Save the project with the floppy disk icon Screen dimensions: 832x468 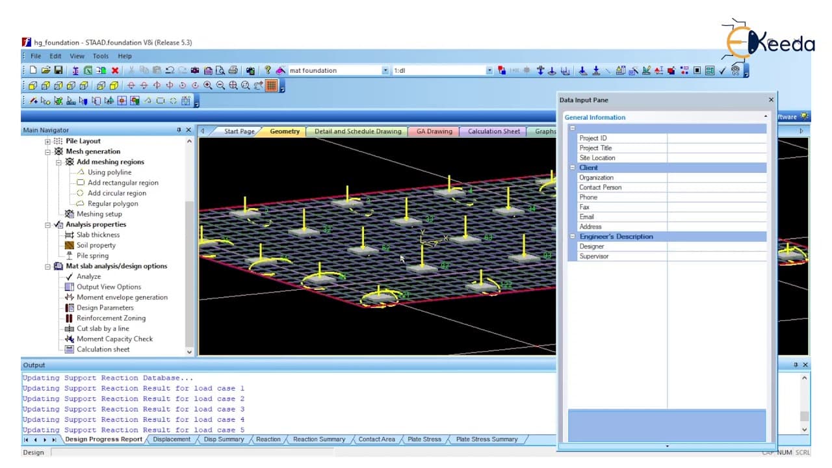tap(58, 70)
